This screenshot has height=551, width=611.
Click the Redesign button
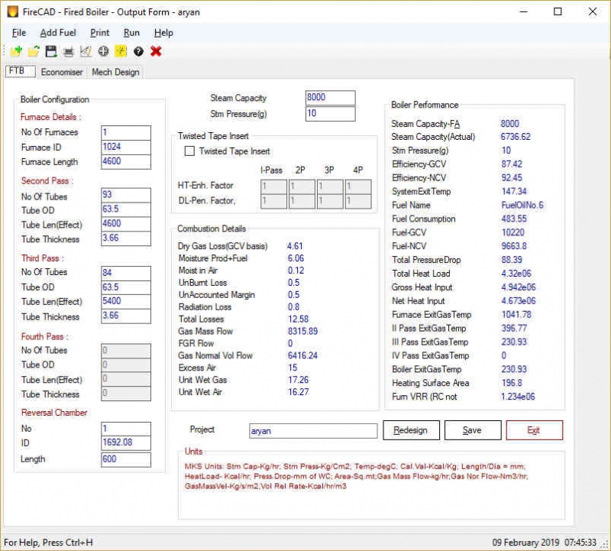[x=411, y=430]
